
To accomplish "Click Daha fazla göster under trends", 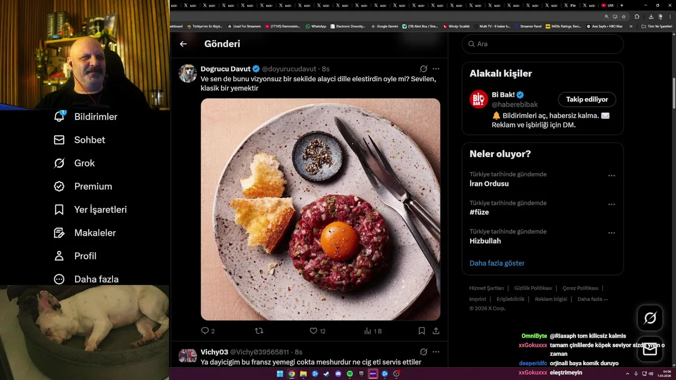I will pos(497,263).
